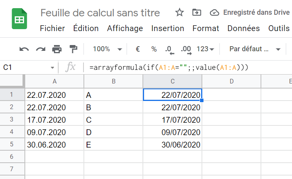Viewport: 292px width, 179px height.
Task: Select cell B1 containing A
Action: (113, 95)
